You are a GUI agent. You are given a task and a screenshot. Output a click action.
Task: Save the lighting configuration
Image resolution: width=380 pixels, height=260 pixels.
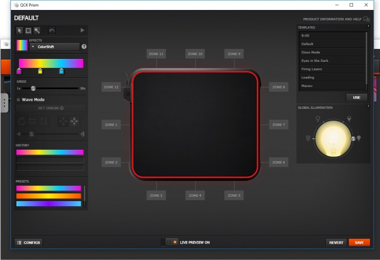pyautogui.click(x=359, y=242)
